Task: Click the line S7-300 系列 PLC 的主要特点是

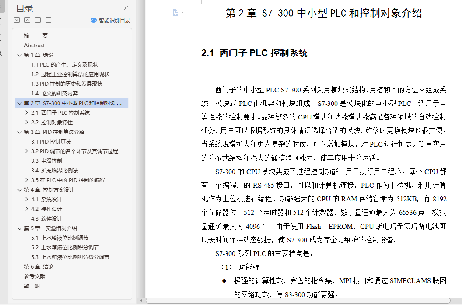Action: (264, 253)
